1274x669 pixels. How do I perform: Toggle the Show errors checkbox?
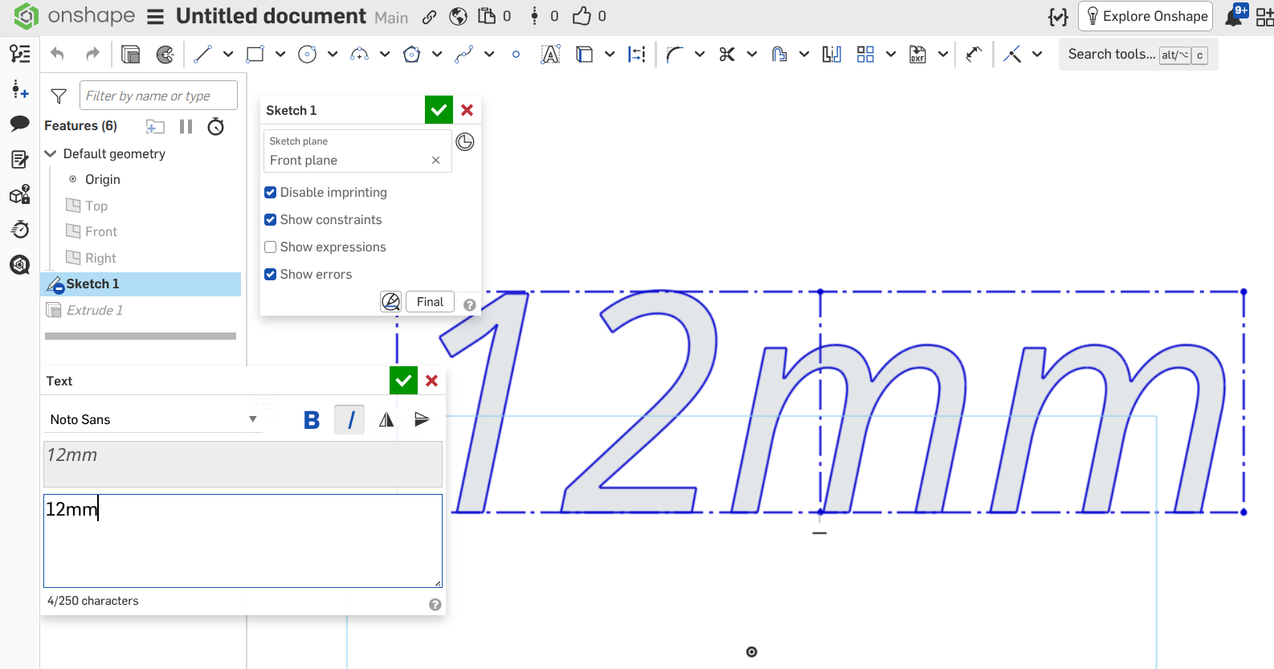click(271, 275)
